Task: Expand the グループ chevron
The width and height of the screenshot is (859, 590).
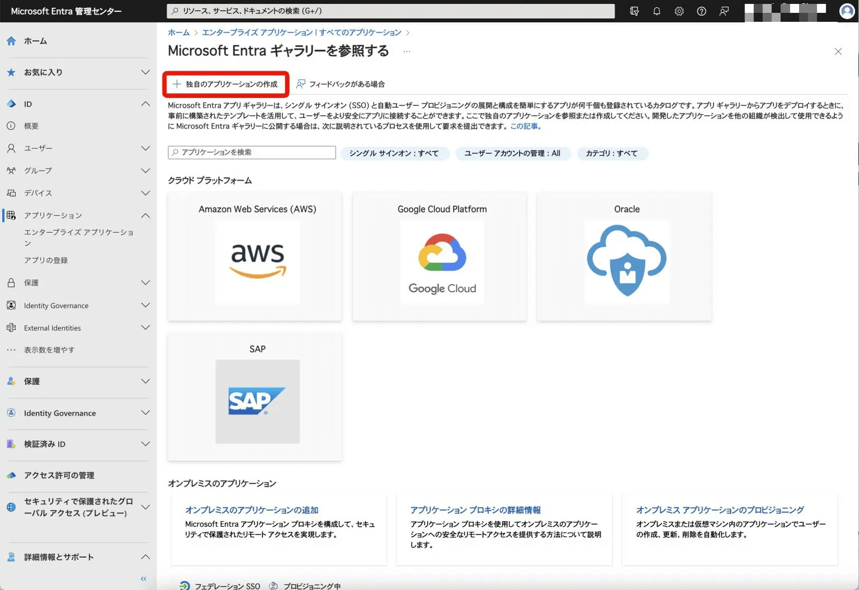Action: (x=145, y=171)
